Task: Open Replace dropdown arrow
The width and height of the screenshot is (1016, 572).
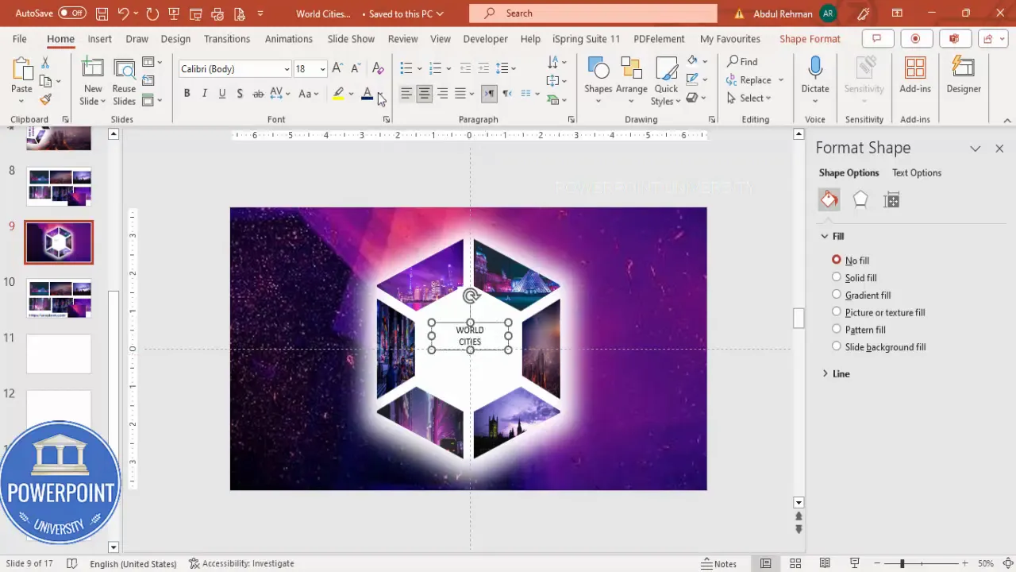Action: click(x=781, y=80)
